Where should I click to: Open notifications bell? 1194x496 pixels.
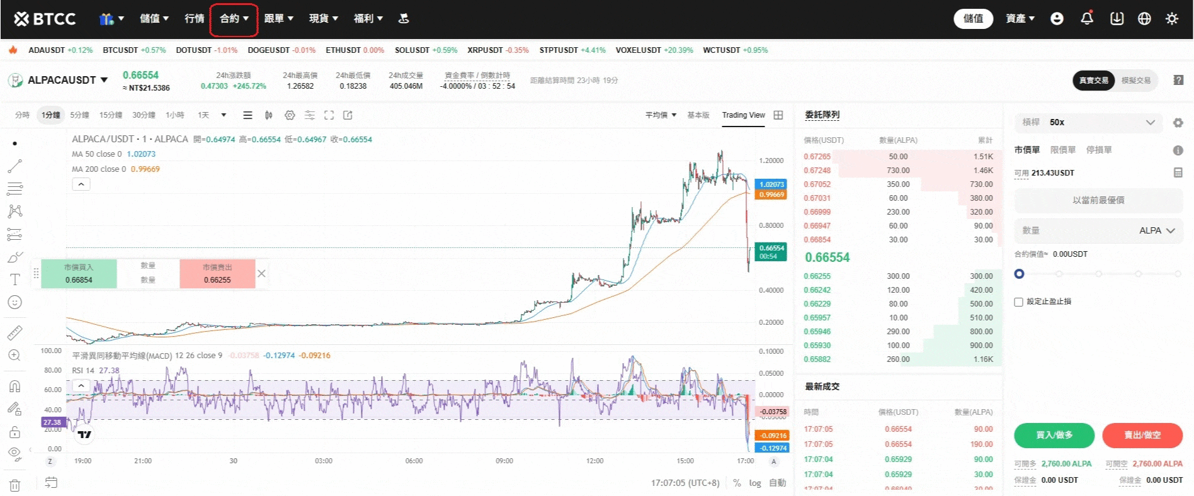[1087, 18]
